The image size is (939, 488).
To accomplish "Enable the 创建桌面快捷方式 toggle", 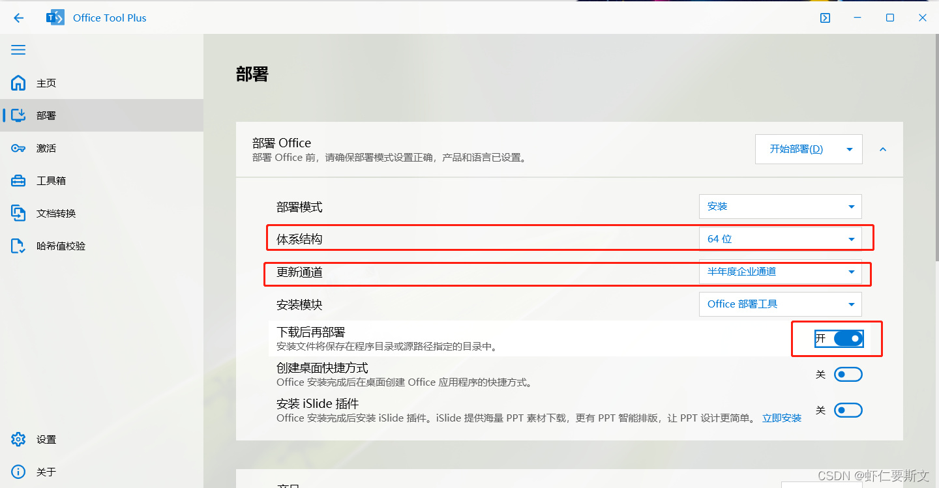I will (x=848, y=374).
